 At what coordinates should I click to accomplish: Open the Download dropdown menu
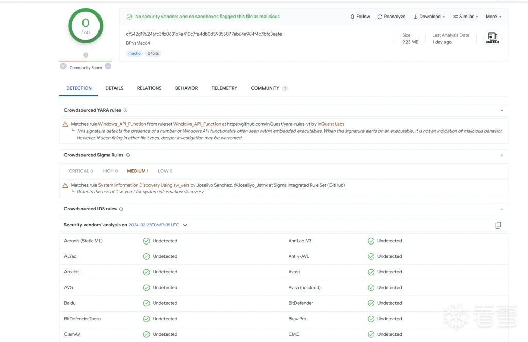(x=429, y=17)
